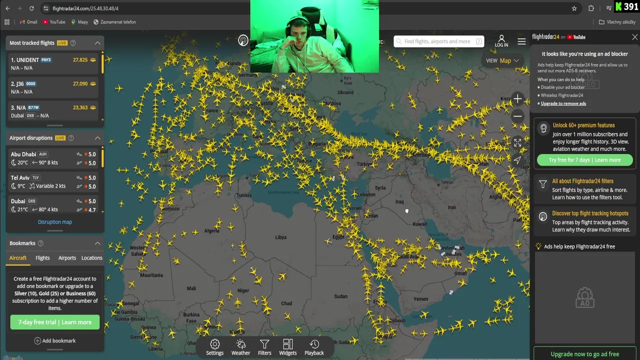Viewport: 640px width, 360px height.
Task: Open the Dubai DXB disruption row
Action: (53, 205)
